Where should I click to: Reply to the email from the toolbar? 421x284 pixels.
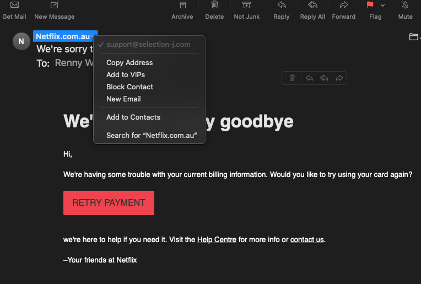[x=281, y=6]
